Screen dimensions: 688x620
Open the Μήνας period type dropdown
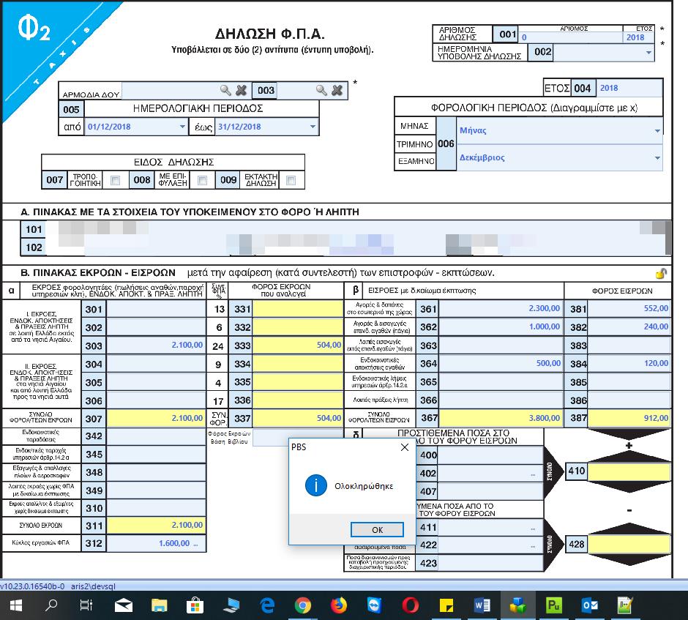657,131
